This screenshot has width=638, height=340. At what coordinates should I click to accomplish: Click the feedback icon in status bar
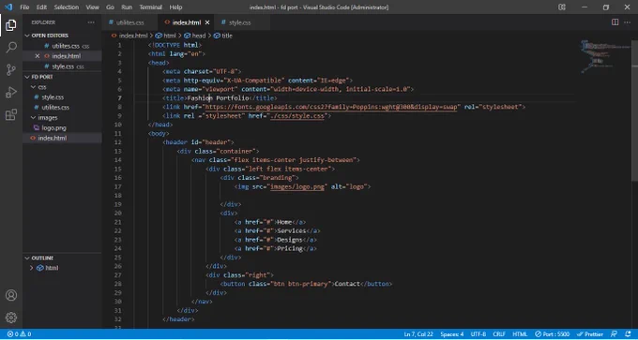pos(614,334)
